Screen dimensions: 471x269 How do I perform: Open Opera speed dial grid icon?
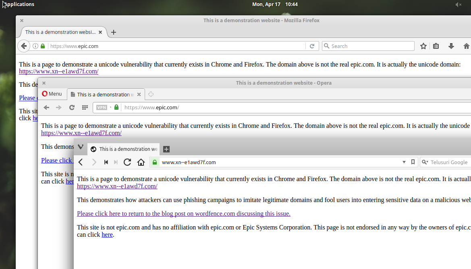(85, 108)
